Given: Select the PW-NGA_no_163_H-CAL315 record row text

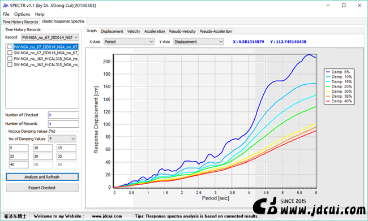Looking at the screenshot, I should point(46,59).
